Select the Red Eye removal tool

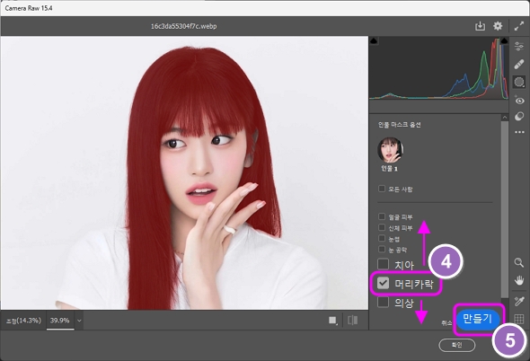pos(519,100)
